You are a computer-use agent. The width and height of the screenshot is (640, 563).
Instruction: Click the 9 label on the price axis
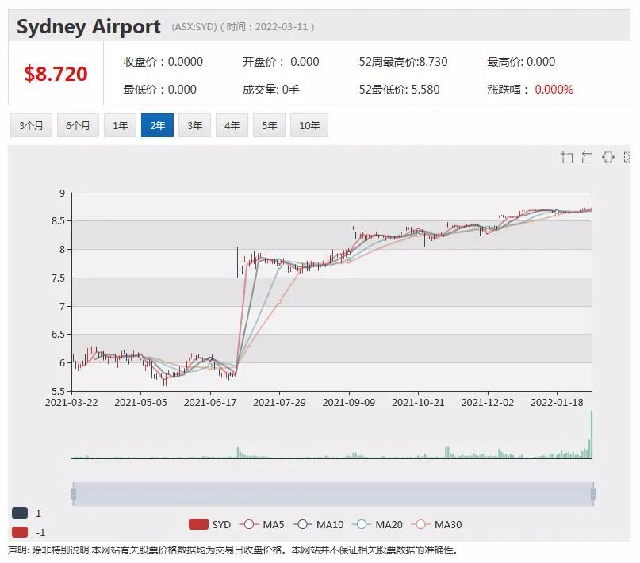tap(62, 193)
